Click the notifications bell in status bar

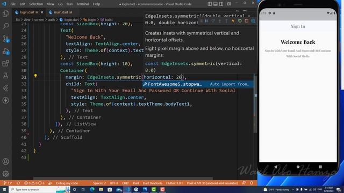[252, 183]
